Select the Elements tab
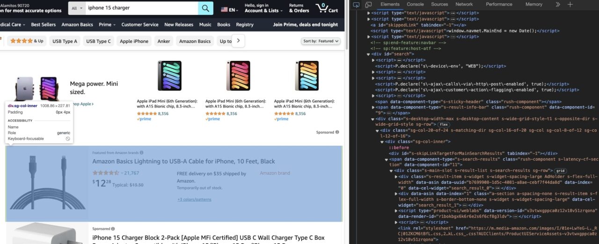599x244 pixels. pyautogui.click(x=390, y=4)
